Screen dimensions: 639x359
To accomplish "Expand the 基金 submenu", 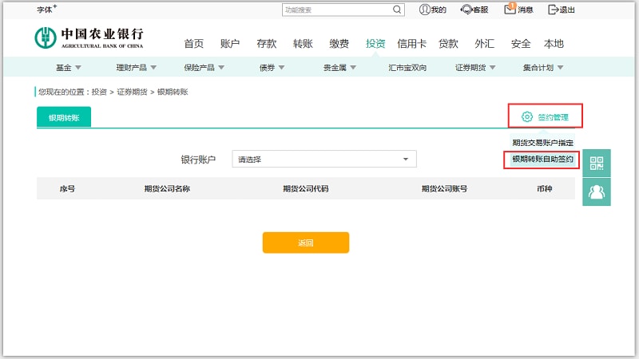I will click(x=73, y=68).
